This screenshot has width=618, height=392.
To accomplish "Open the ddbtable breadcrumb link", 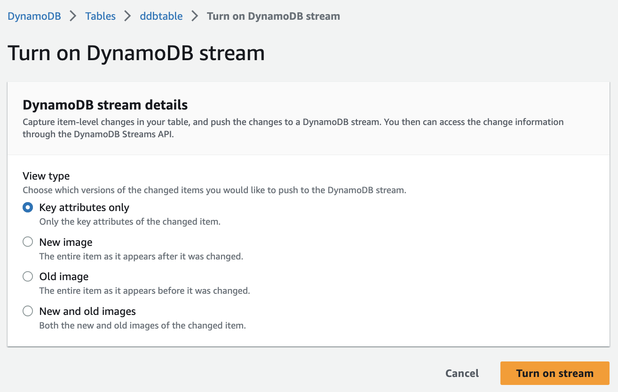I will point(161,16).
